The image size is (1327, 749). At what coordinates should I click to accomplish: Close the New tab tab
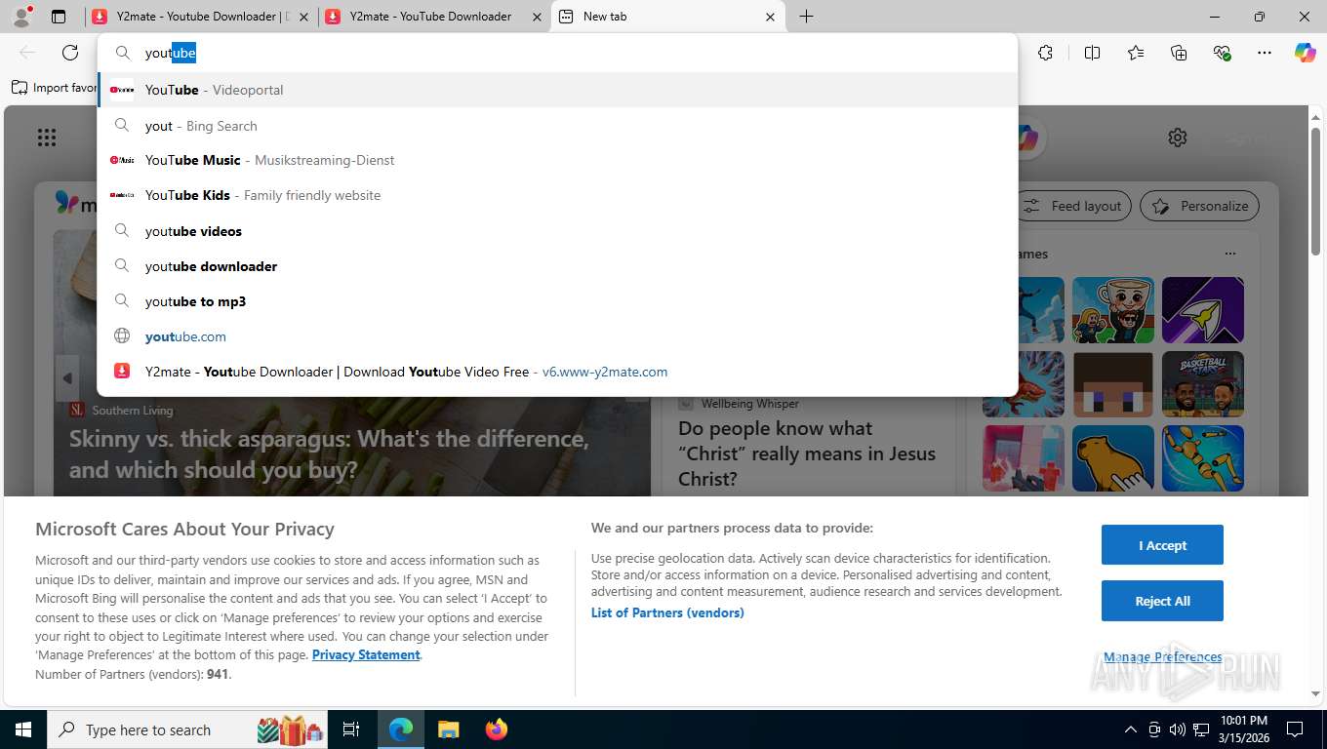(x=770, y=17)
